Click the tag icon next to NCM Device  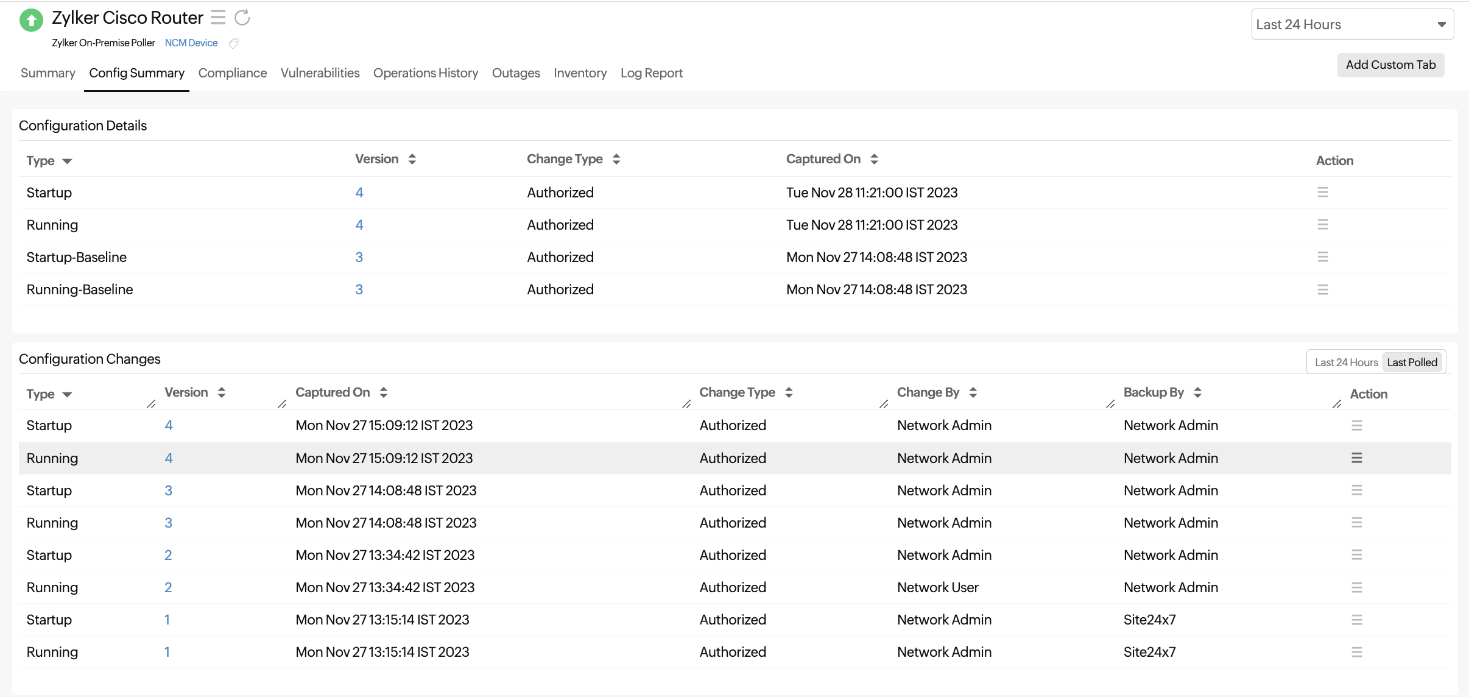pyautogui.click(x=233, y=43)
